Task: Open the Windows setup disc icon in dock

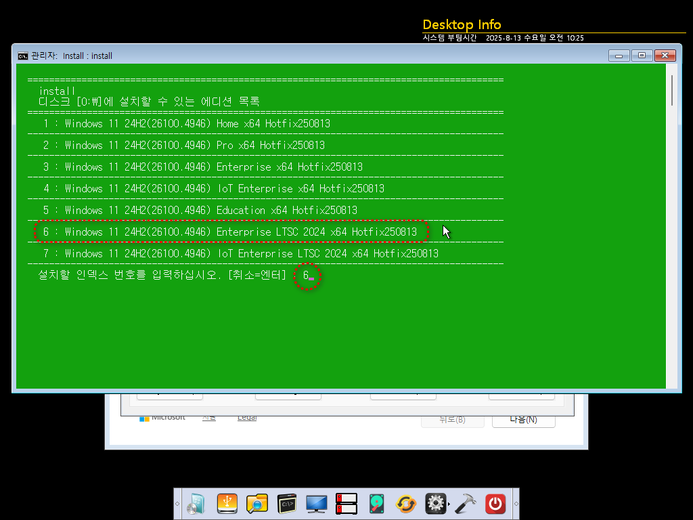Action: [196, 504]
